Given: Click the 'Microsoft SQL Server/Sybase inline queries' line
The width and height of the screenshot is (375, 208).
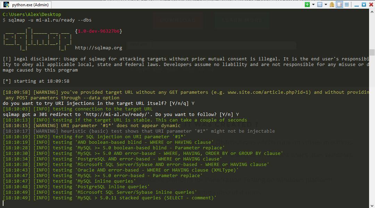Looking at the screenshot, I should click(100, 192).
